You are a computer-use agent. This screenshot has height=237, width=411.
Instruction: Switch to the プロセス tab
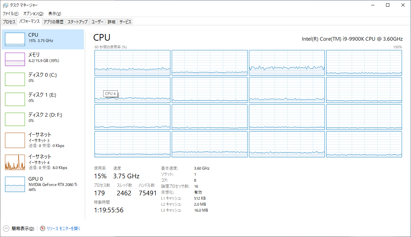(9, 22)
